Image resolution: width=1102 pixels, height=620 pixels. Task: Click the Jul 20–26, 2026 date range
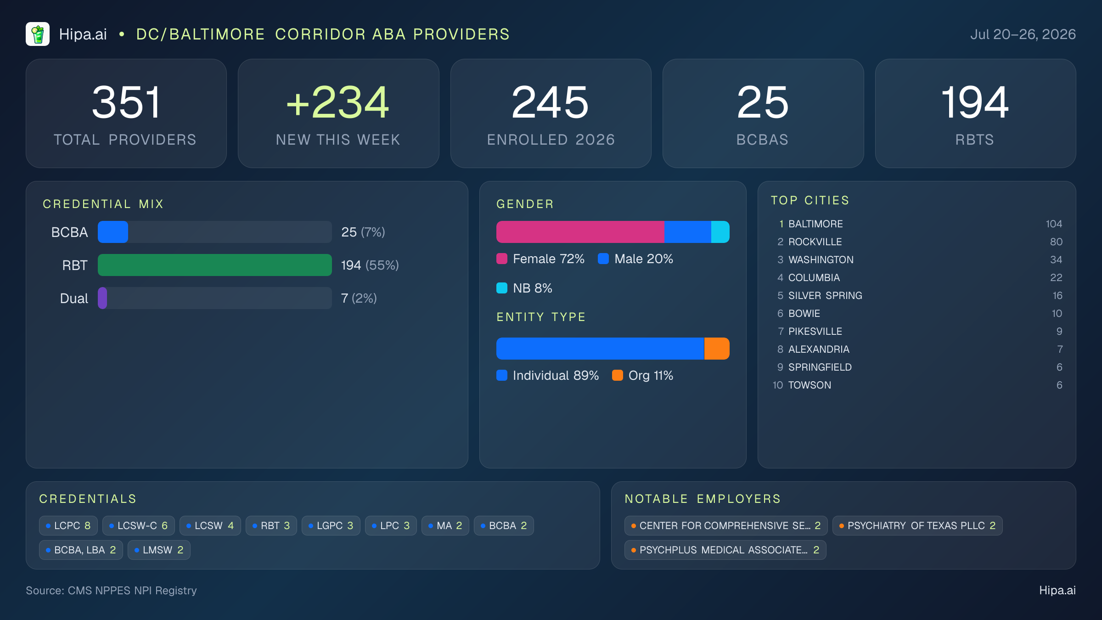click(1023, 34)
